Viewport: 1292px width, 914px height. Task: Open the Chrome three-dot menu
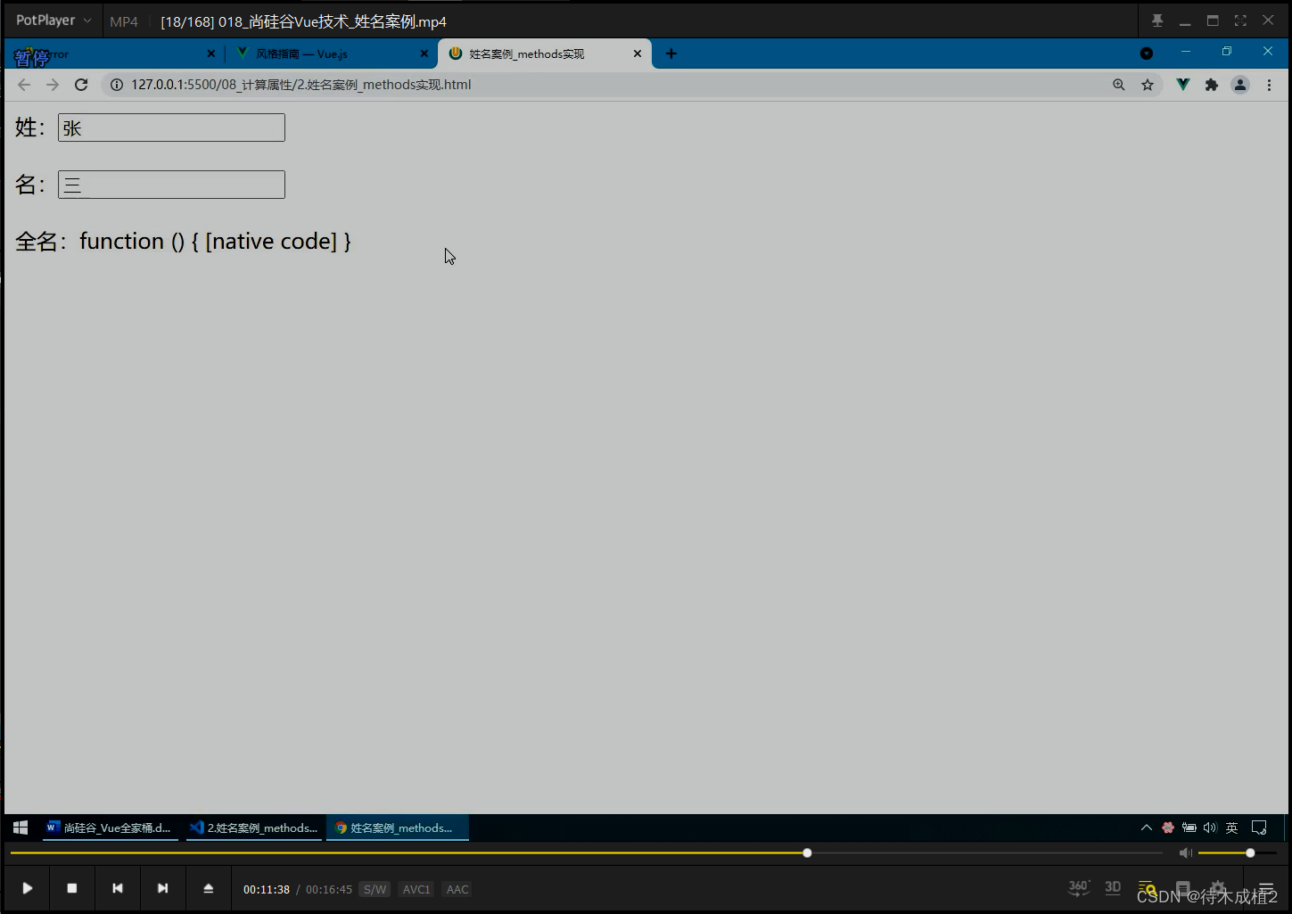1269,85
